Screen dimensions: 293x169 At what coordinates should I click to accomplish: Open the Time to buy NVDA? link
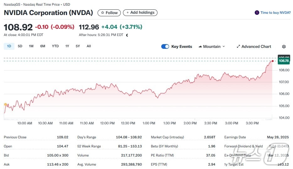tap(275, 13)
